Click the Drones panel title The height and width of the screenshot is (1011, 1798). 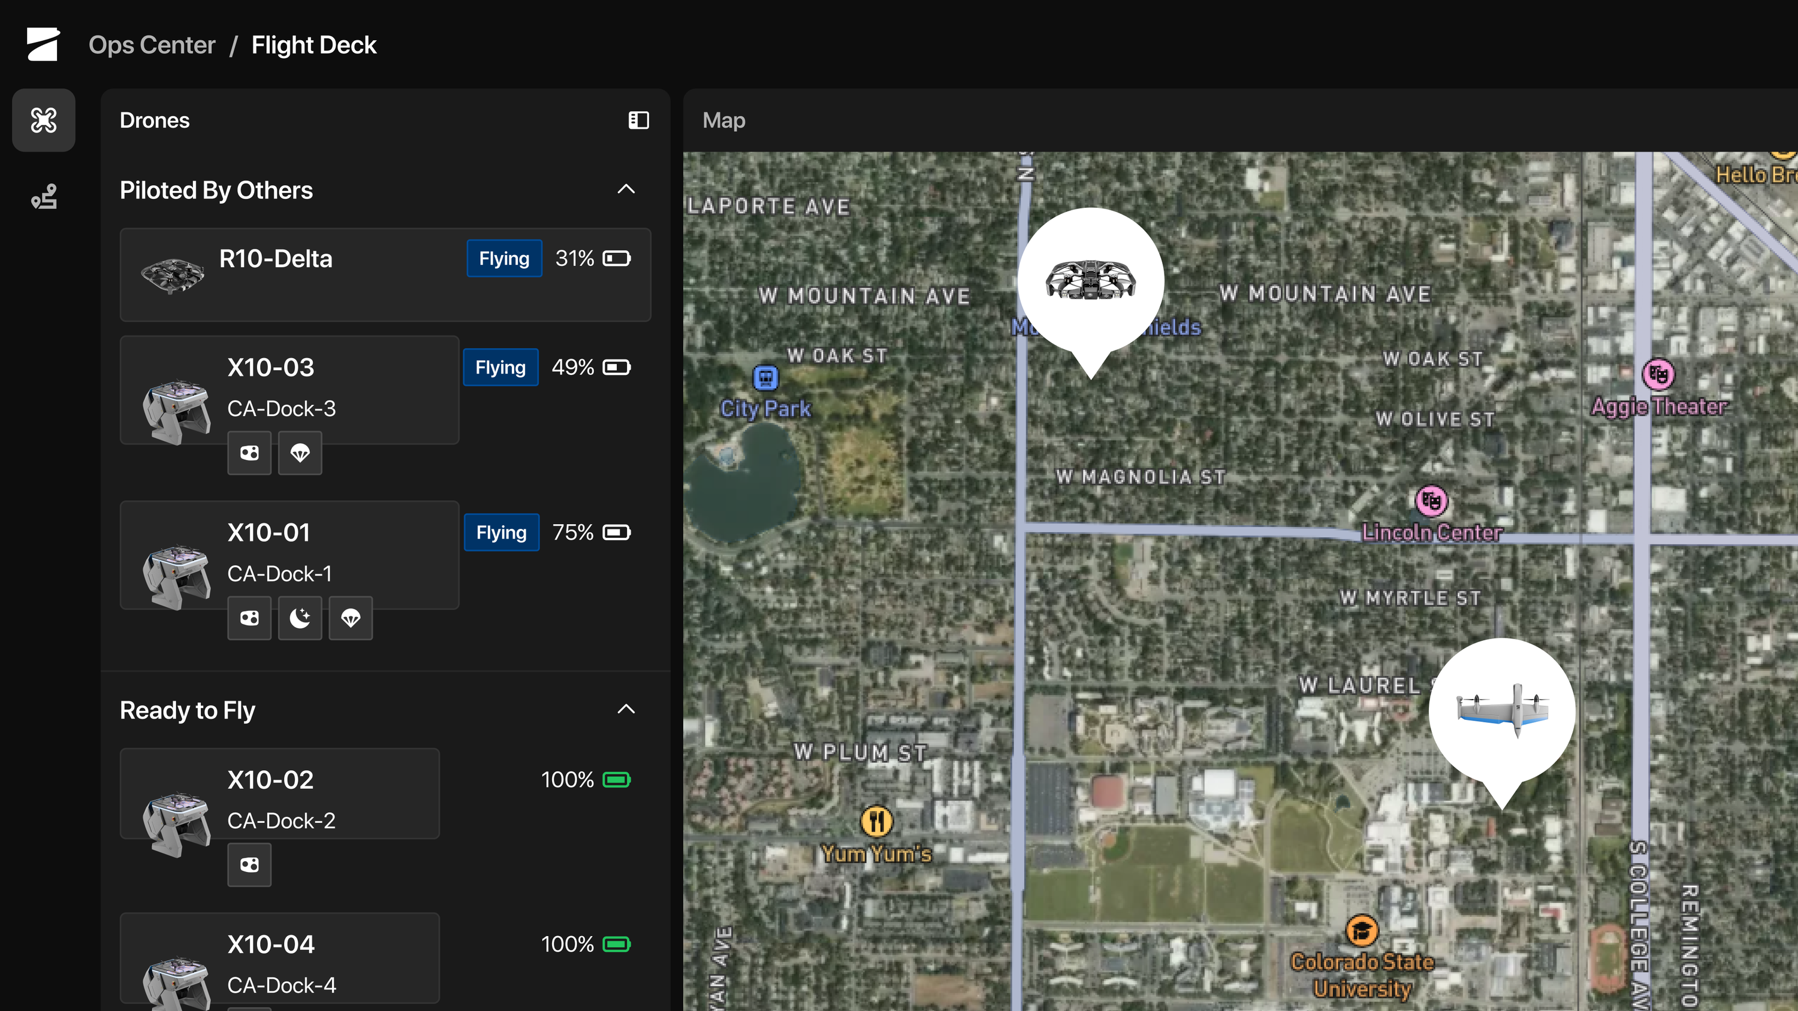click(154, 120)
